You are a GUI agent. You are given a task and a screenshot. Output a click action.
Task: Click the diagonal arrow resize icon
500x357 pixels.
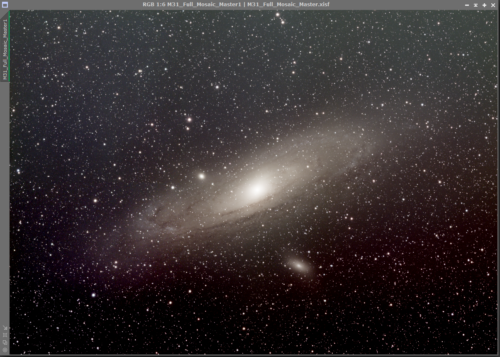point(5,328)
